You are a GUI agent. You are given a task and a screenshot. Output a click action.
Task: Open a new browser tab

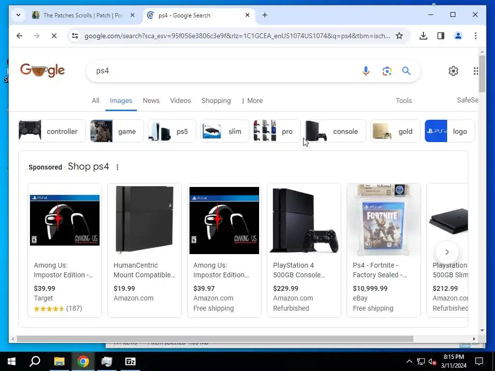pyautogui.click(x=264, y=15)
